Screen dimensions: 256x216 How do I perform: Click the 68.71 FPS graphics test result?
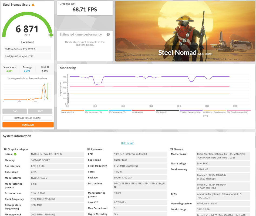pyautogui.click(x=85, y=9)
